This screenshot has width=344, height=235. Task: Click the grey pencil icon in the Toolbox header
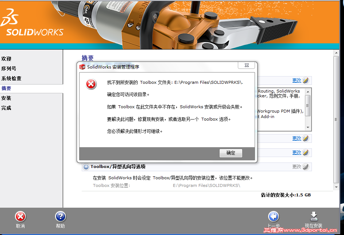[x=306, y=167]
